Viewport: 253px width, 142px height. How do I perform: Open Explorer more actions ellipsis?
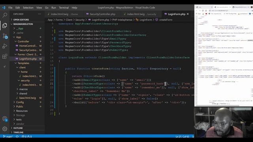[x=40, y=14]
